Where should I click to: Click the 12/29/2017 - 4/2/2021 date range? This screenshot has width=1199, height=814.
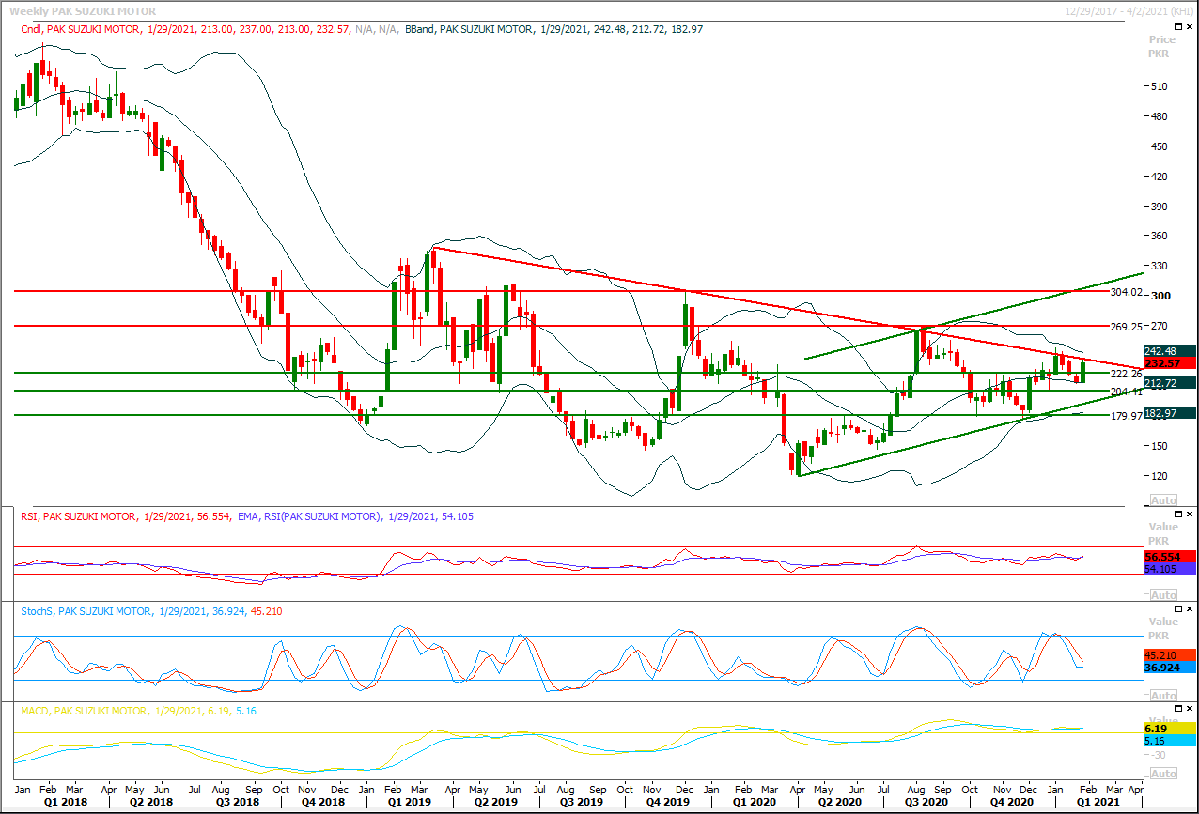tap(1122, 8)
